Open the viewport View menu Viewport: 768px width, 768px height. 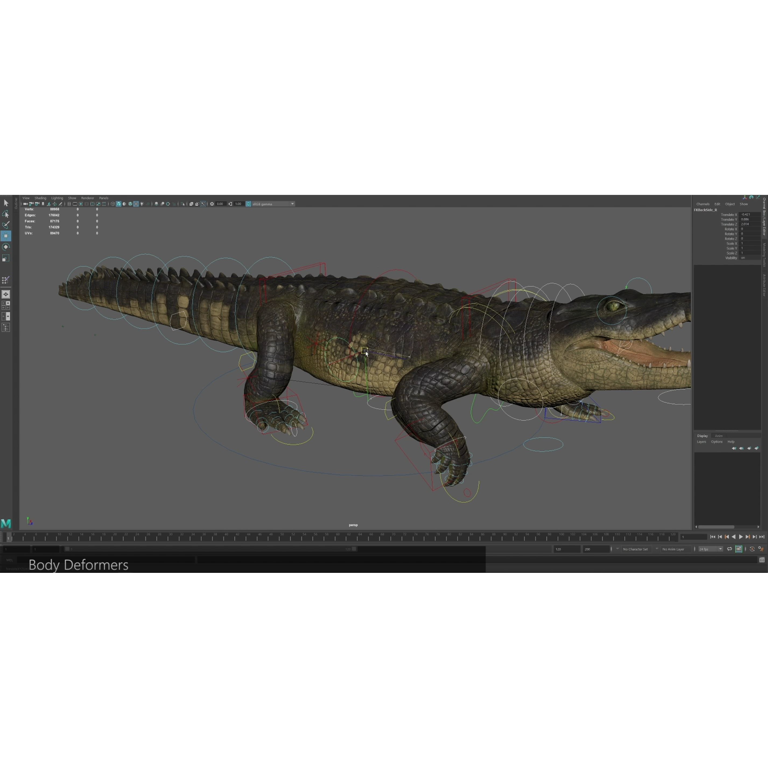point(26,198)
